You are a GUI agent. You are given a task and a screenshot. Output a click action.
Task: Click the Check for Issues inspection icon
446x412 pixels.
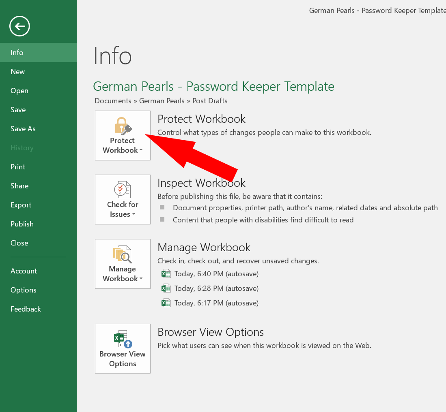[123, 189]
